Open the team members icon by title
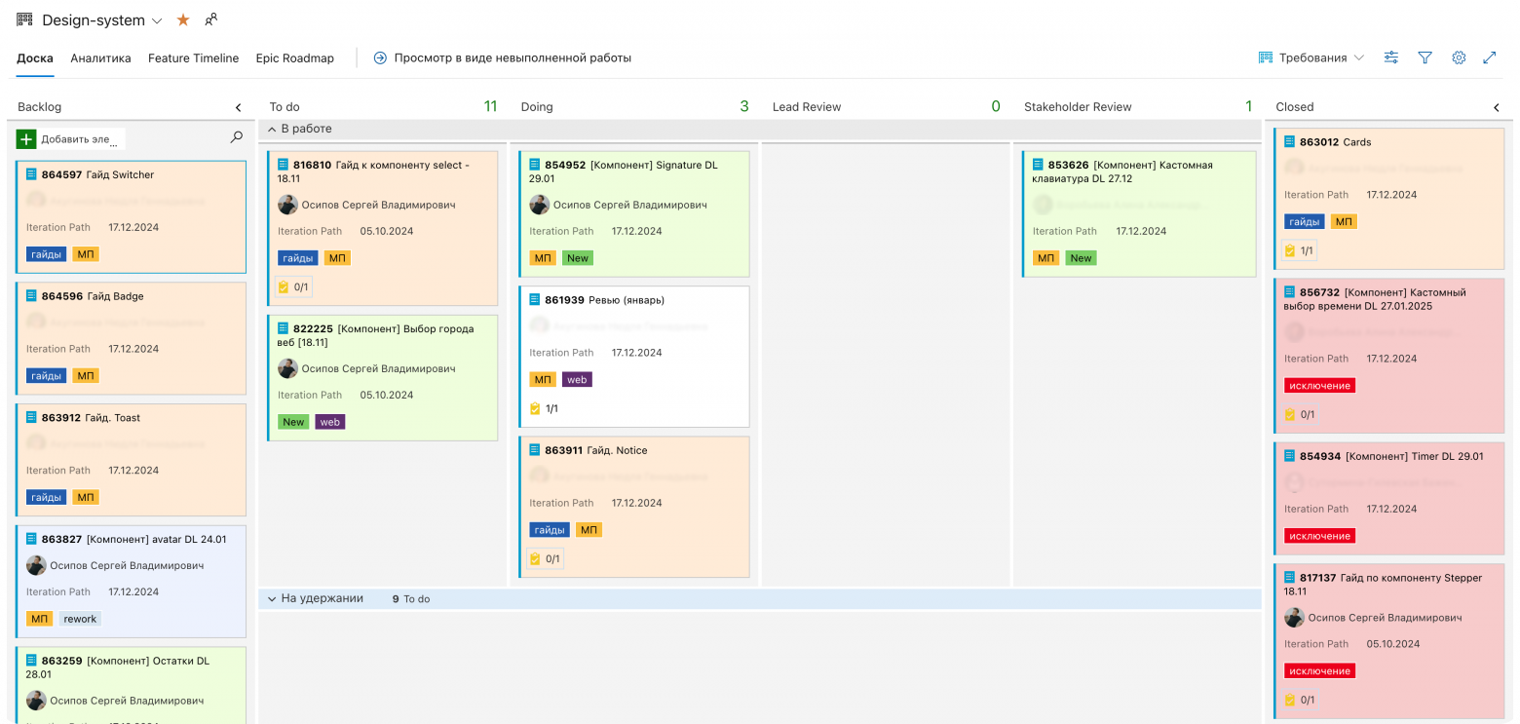 coord(211,19)
